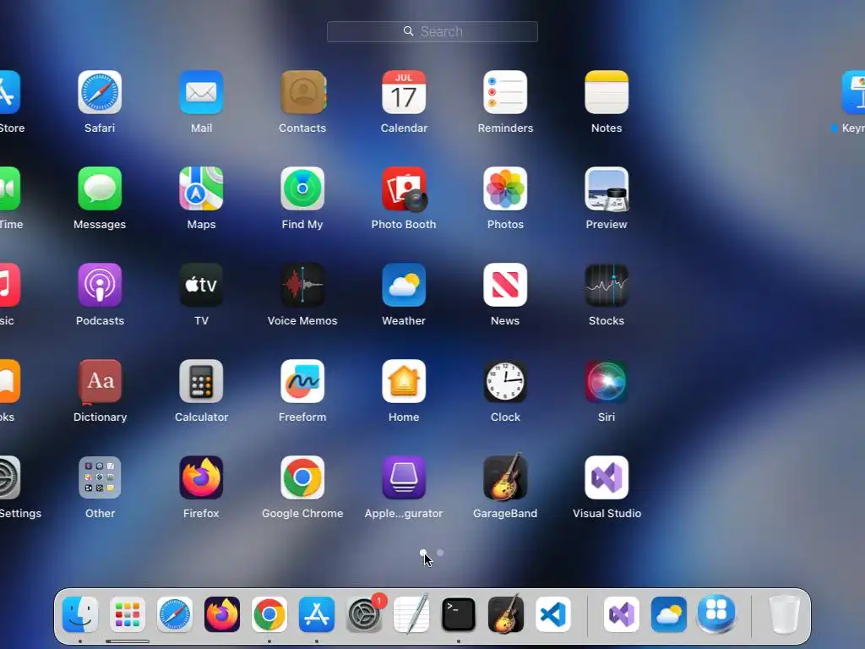The height and width of the screenshot is (649, 865).
Task: Open Visual Studio Code from the Dock
Action: coord(553,614)
